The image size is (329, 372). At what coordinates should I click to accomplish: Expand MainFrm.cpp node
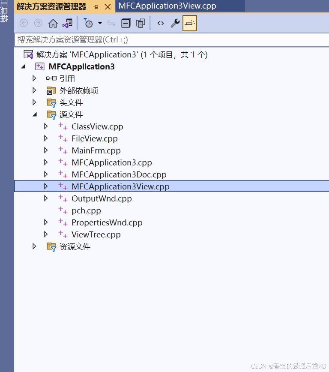[46, 150]
